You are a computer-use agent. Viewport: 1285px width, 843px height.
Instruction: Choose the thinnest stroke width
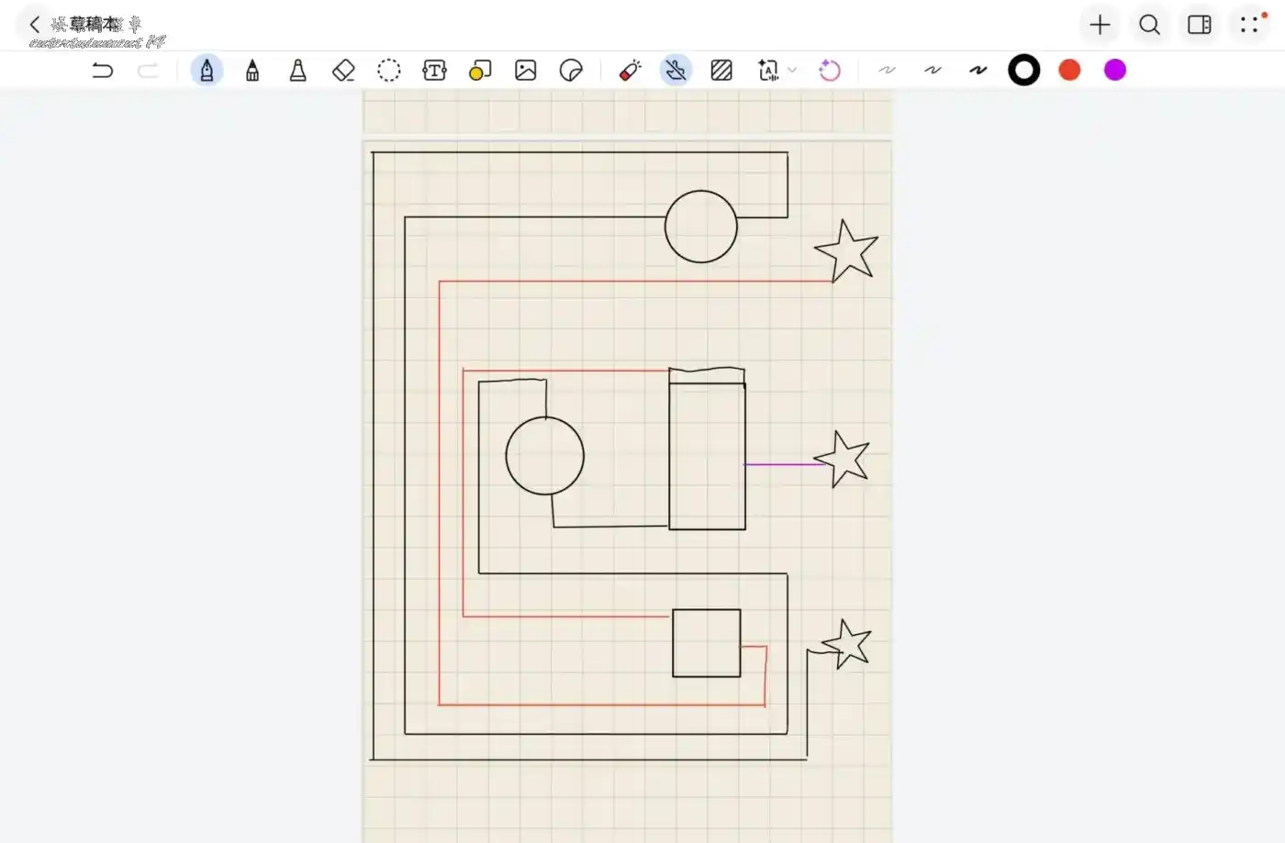pyautogui.click(x=887, y=71)
